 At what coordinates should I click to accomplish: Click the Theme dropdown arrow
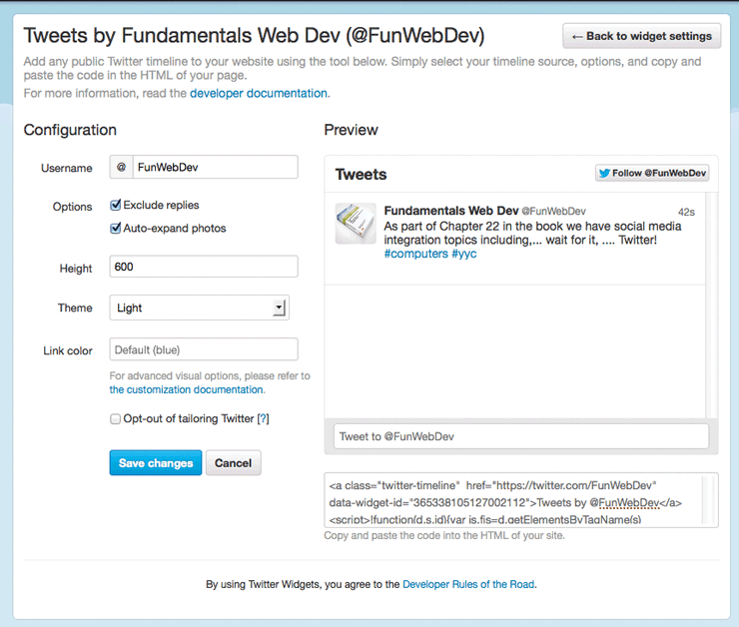point(280,308)
